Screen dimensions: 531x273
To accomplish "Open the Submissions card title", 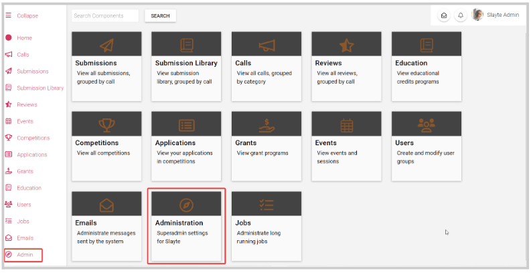I will 96,63.
